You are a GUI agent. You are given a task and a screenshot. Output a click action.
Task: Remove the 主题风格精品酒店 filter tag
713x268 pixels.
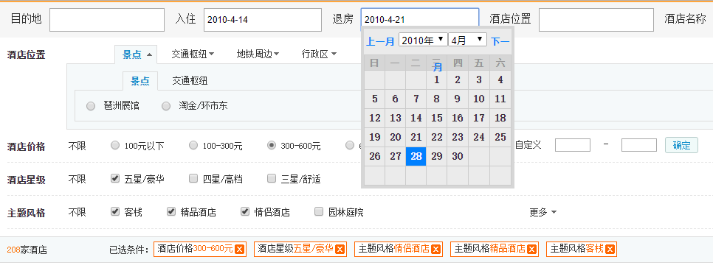point(532,250)
